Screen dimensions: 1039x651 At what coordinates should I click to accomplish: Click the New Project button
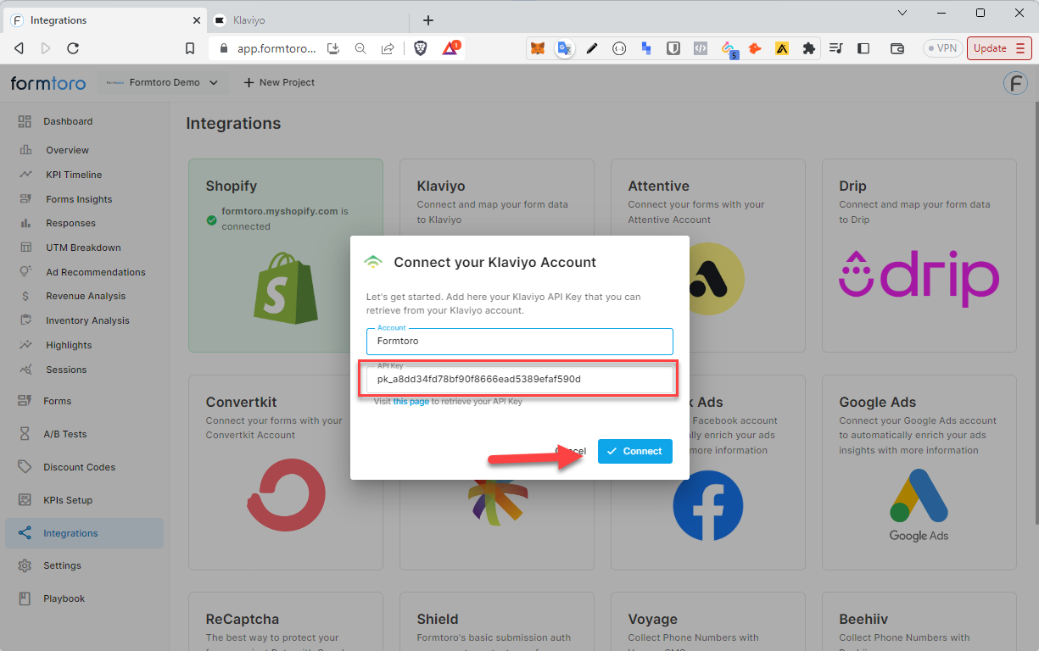click(x=279, y=82)
